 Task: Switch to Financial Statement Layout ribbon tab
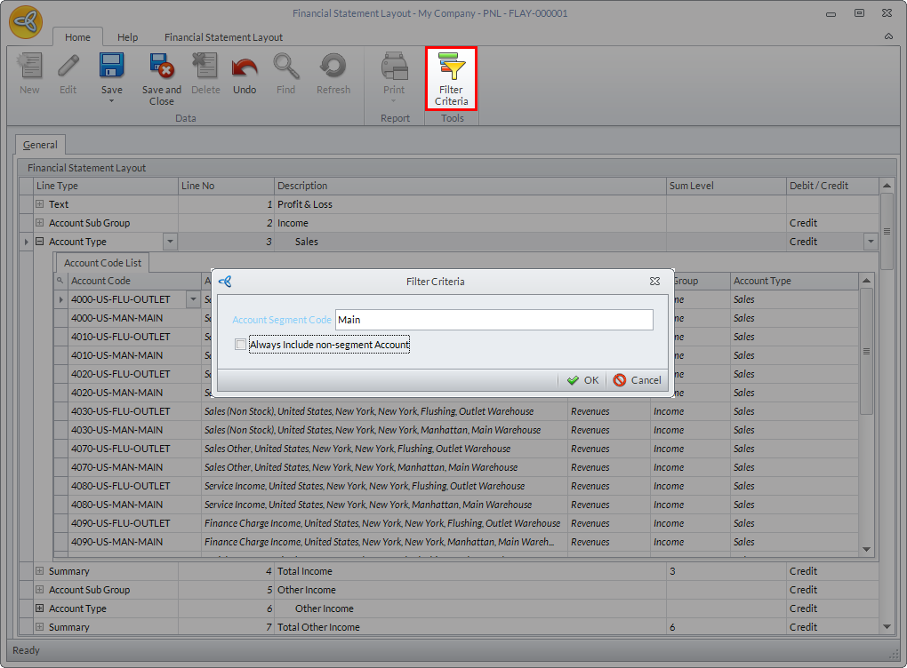[223, 37]
